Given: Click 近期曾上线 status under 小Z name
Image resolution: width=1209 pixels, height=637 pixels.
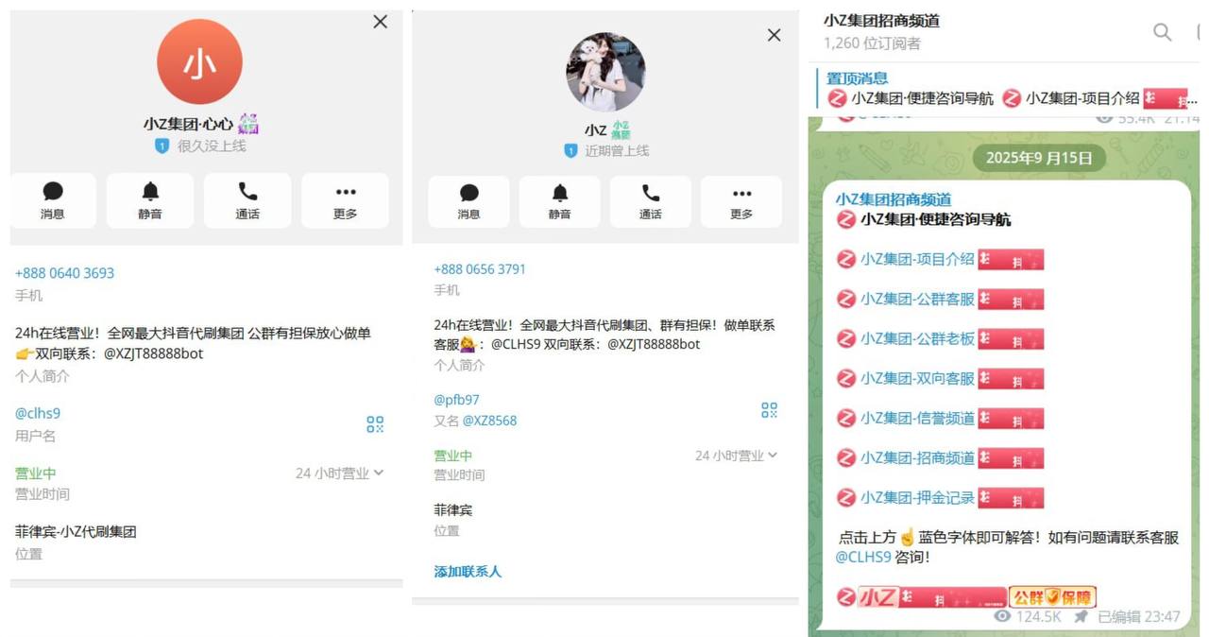Looking at the screenshot, I should coord(617,150).
